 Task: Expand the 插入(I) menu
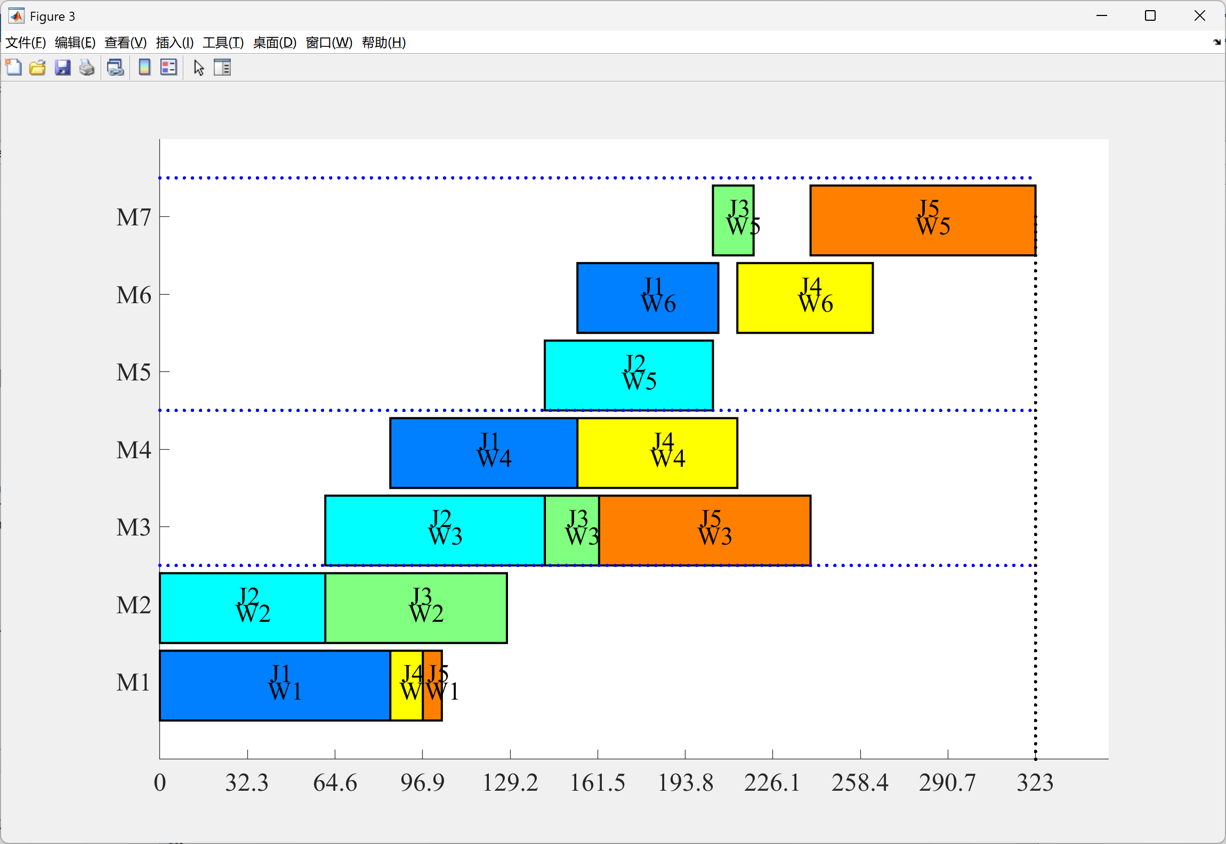pyautogui.click(x=174, y=43)
